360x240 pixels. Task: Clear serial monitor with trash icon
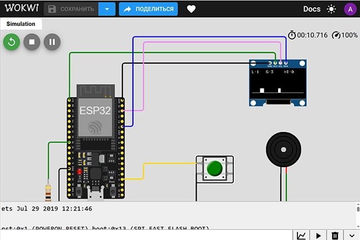pyautogui.click(x=335, y=235)
